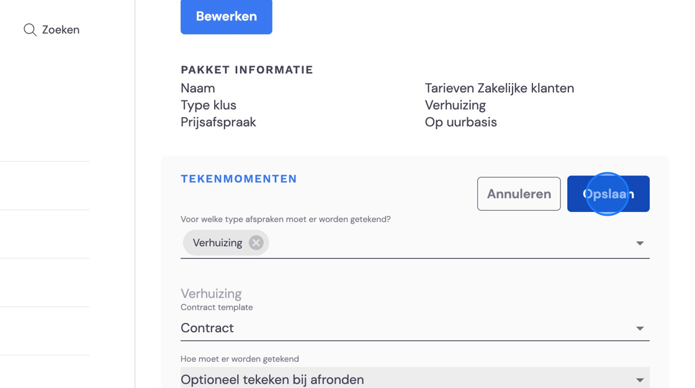Click the 'Type klus' field label
The width and height of the screenshot is (695, 388).
click(208, 105)
